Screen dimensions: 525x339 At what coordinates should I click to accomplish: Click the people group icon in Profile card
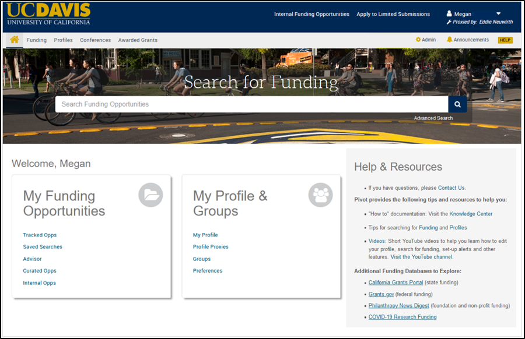pos(320,195)
